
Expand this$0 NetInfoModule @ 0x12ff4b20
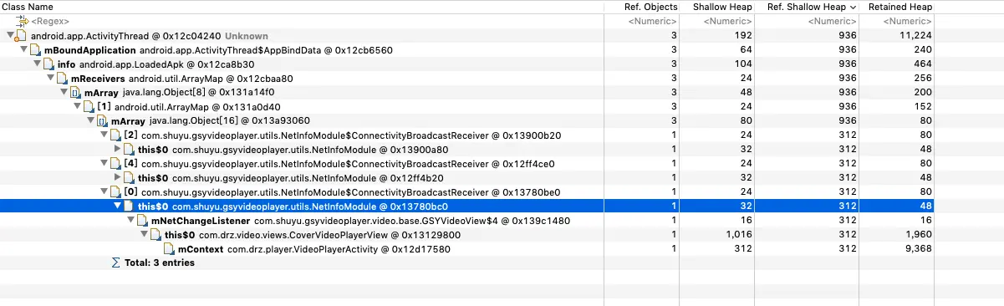click(117, 178)
